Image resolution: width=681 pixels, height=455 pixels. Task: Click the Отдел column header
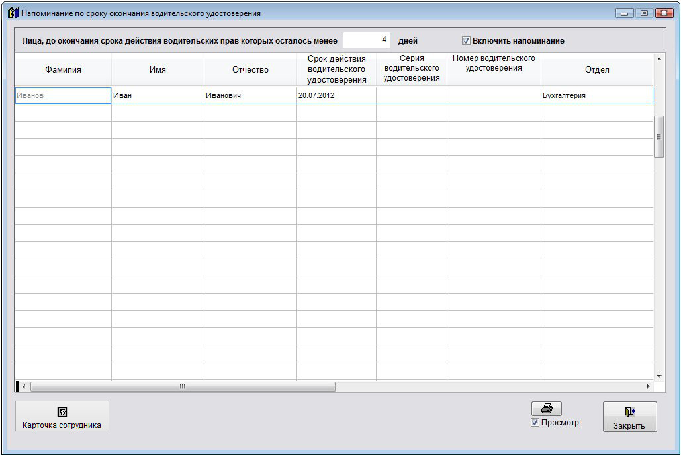pos(596,70)
